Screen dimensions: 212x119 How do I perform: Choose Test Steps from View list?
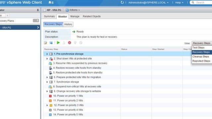[202, 48]
